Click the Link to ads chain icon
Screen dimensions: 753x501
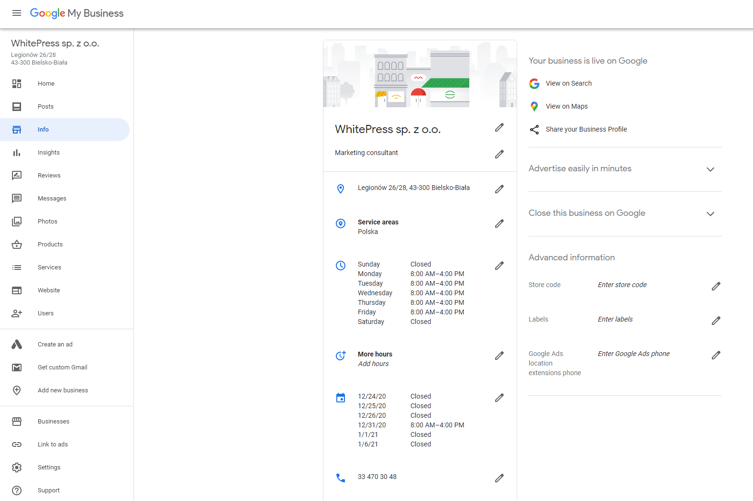pyautogui.click(x=17, y=445)
